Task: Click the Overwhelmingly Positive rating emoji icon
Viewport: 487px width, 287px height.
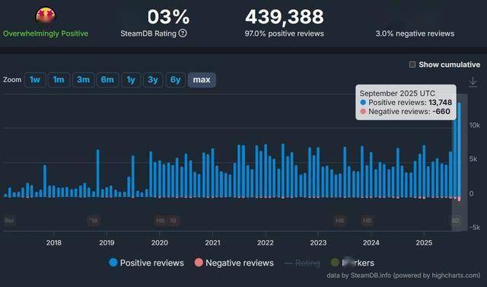Action: tap(46, 15)
